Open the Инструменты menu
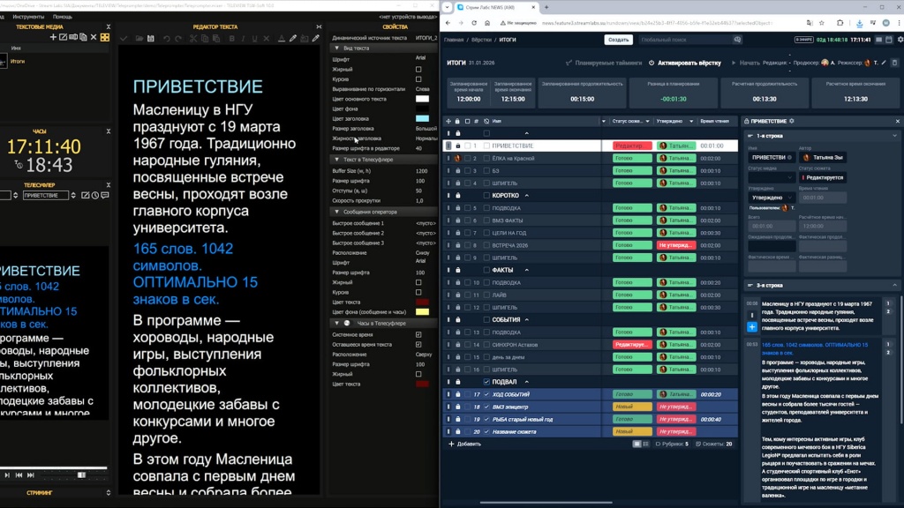Viewport: 904px width, 508px height. tap(28, 17)
